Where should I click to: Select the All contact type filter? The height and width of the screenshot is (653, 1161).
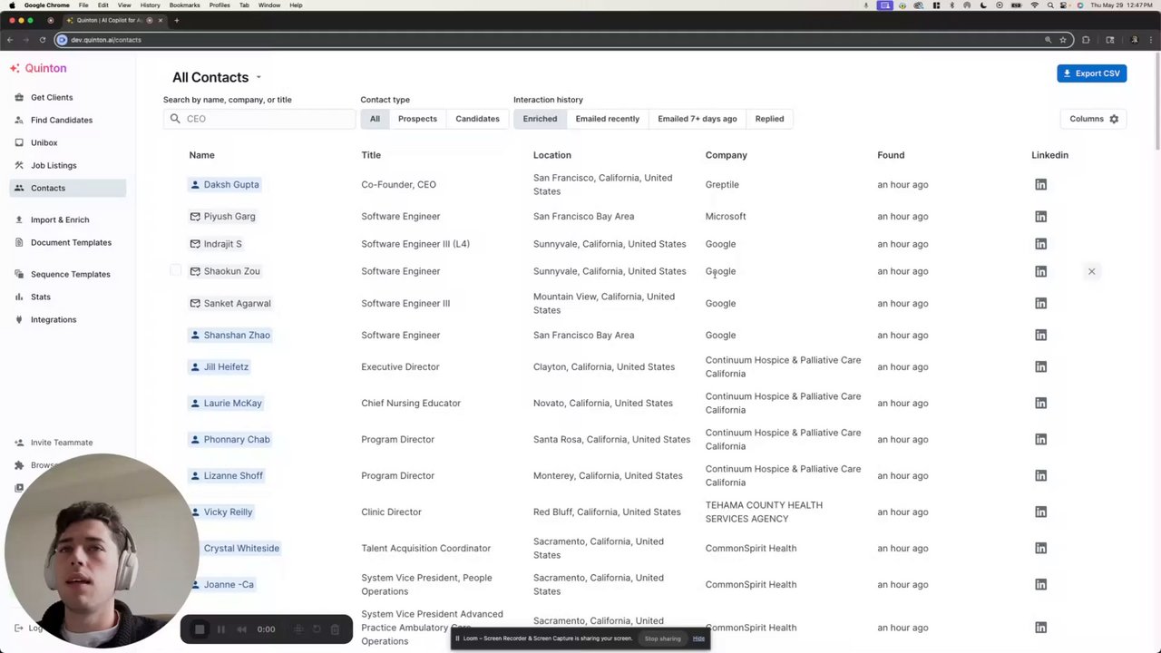[x=375, y=119]
